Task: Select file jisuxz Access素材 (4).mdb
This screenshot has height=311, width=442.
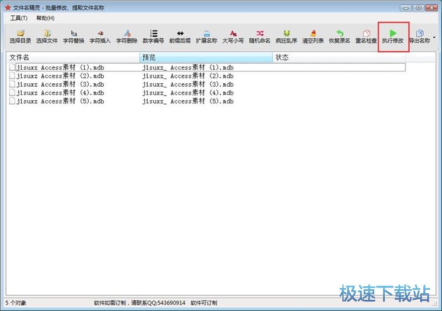Action: point(60,93)
